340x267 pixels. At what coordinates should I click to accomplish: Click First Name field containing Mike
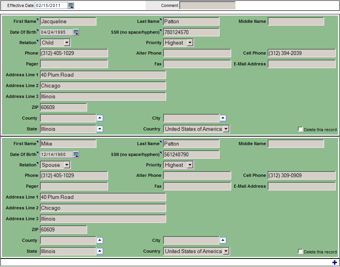(68, 144)
